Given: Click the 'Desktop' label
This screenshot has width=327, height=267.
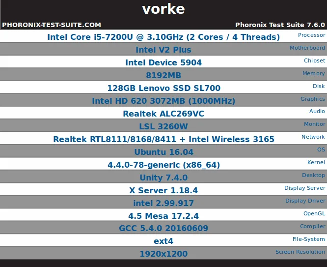Looking at the screenshot, I should tap(313, 175).
